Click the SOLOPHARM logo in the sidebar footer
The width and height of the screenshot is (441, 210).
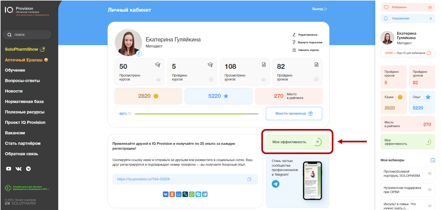click(x=20, y=203)
